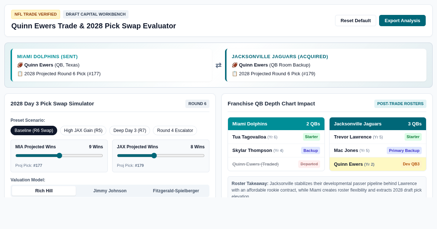Click Reset Default button

coord(355,20)
